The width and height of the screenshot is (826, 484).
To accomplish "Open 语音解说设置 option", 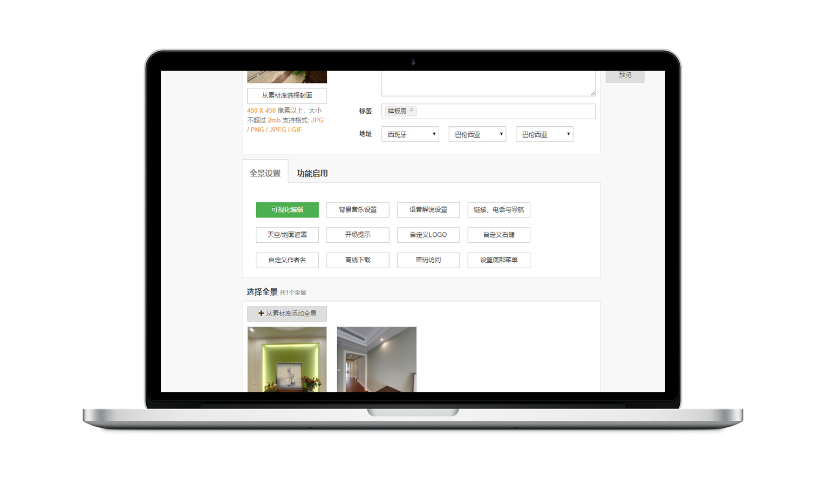I will pos(428,210).
